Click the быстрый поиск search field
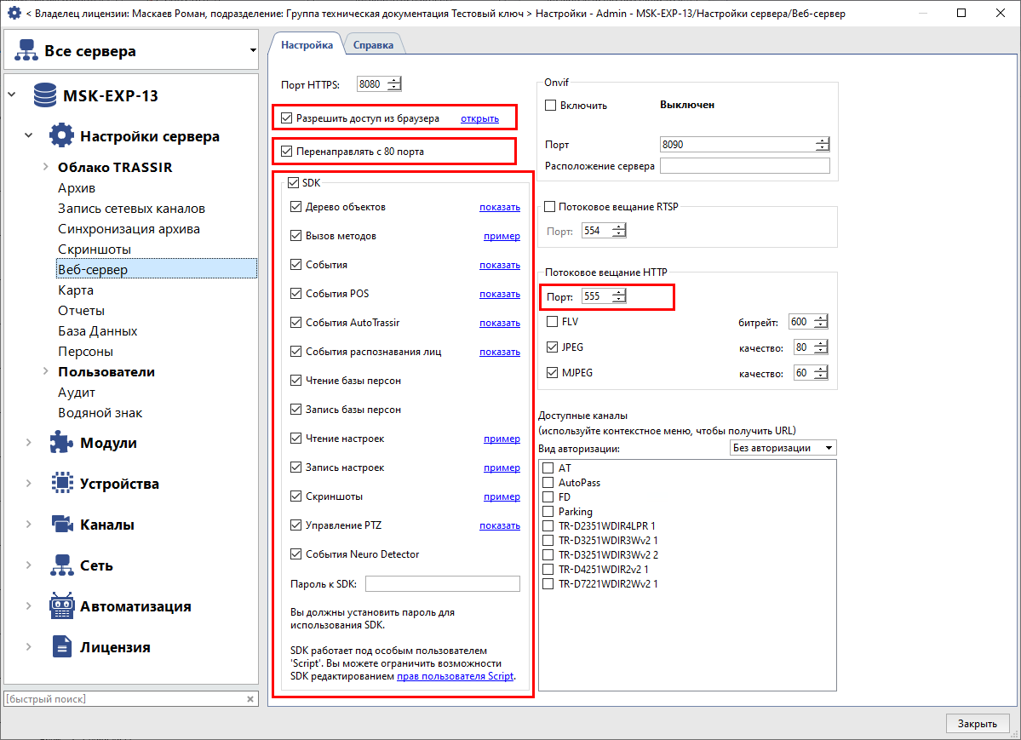Viewport: 1021px width, 740px height. (123, 699)
